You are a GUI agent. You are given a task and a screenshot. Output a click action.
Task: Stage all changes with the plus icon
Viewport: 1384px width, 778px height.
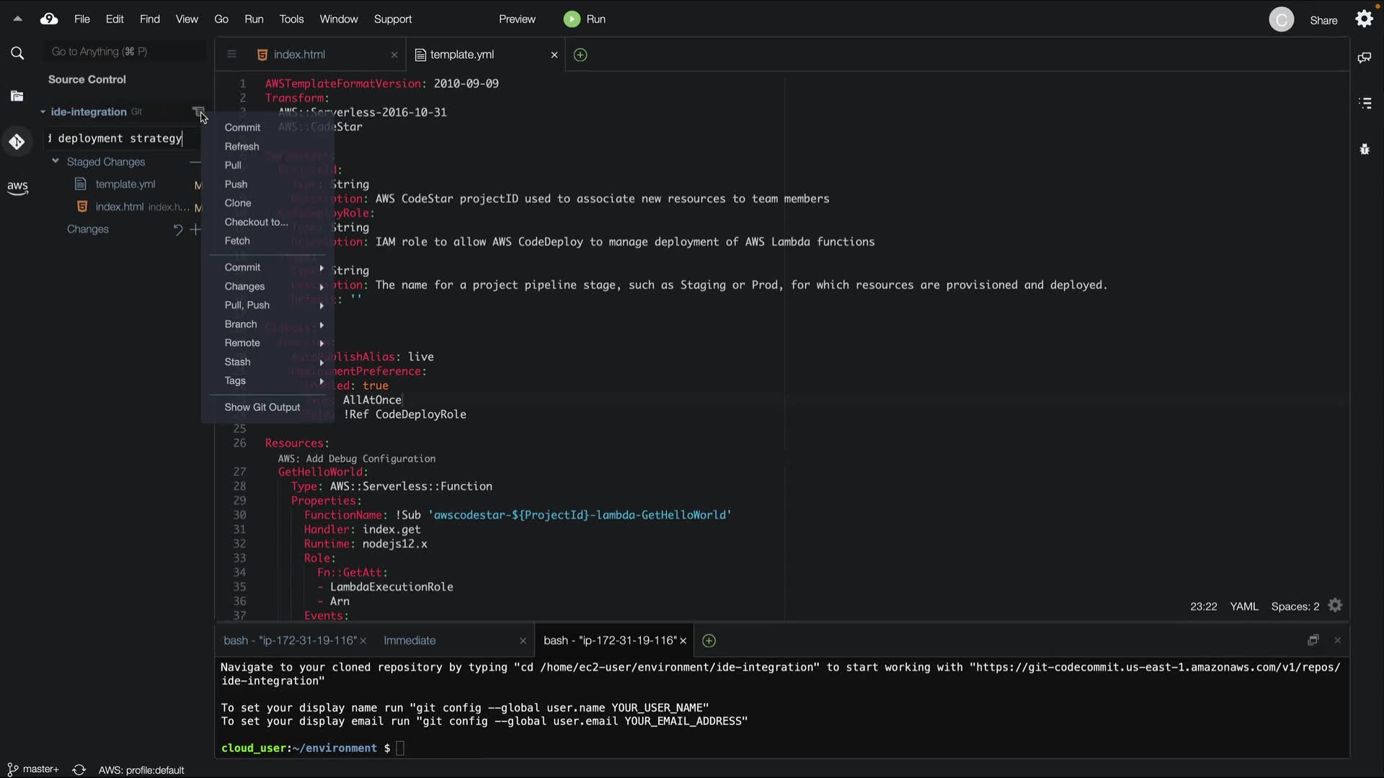click(195, 230)
